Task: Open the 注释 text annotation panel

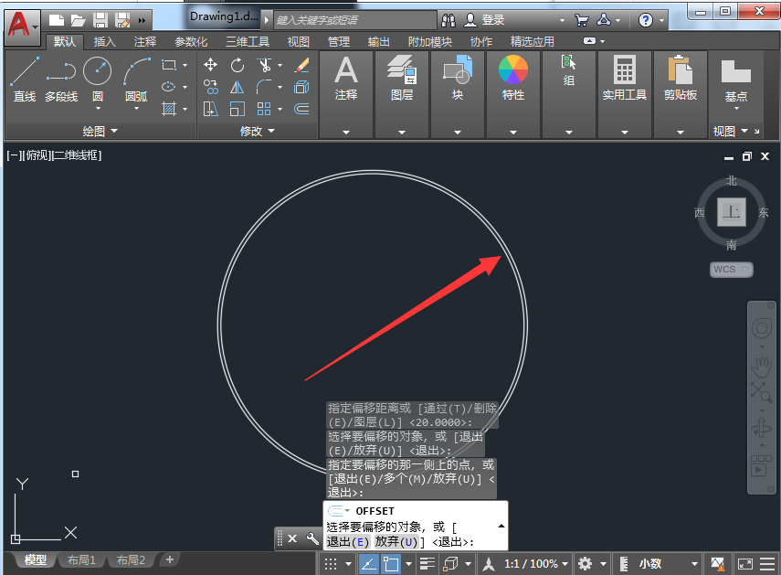Action: pyautogui.click(x=346, y=79)
